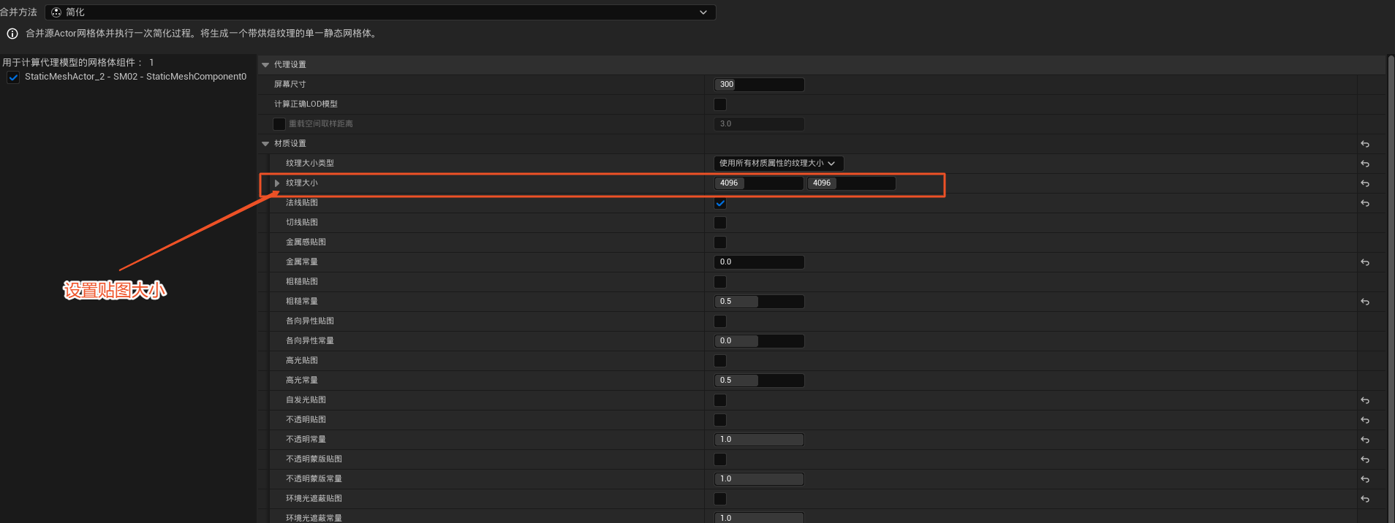
Task: Click 粗糙常量 slider field
Action: (x=759, y=302)
